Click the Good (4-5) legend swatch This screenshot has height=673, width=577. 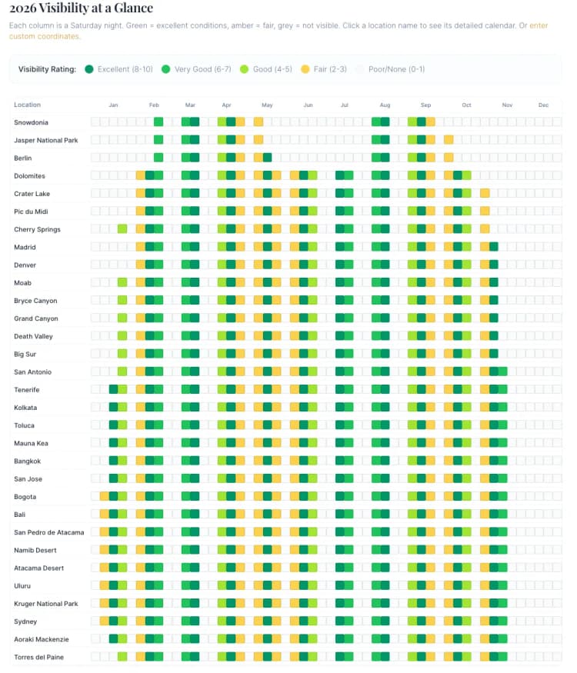click(x=245, y=69)
